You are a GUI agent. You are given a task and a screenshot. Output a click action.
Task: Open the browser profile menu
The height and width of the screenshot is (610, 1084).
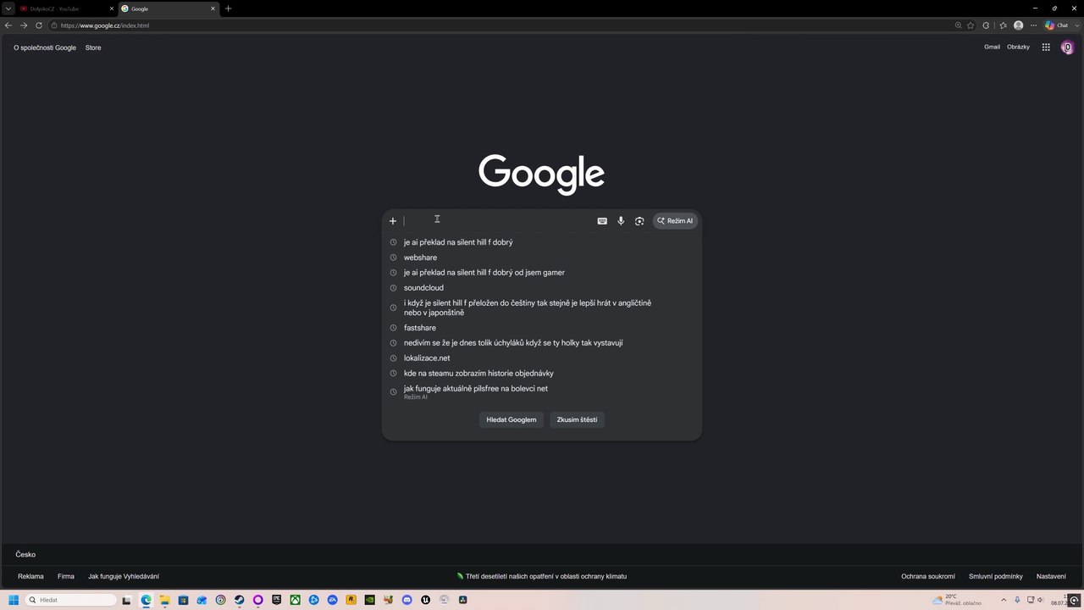click(x=1019, y=25)
